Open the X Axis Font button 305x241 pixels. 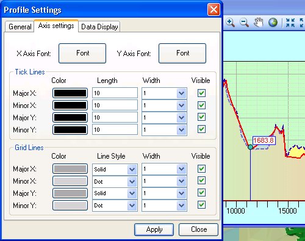coord(82,53)
